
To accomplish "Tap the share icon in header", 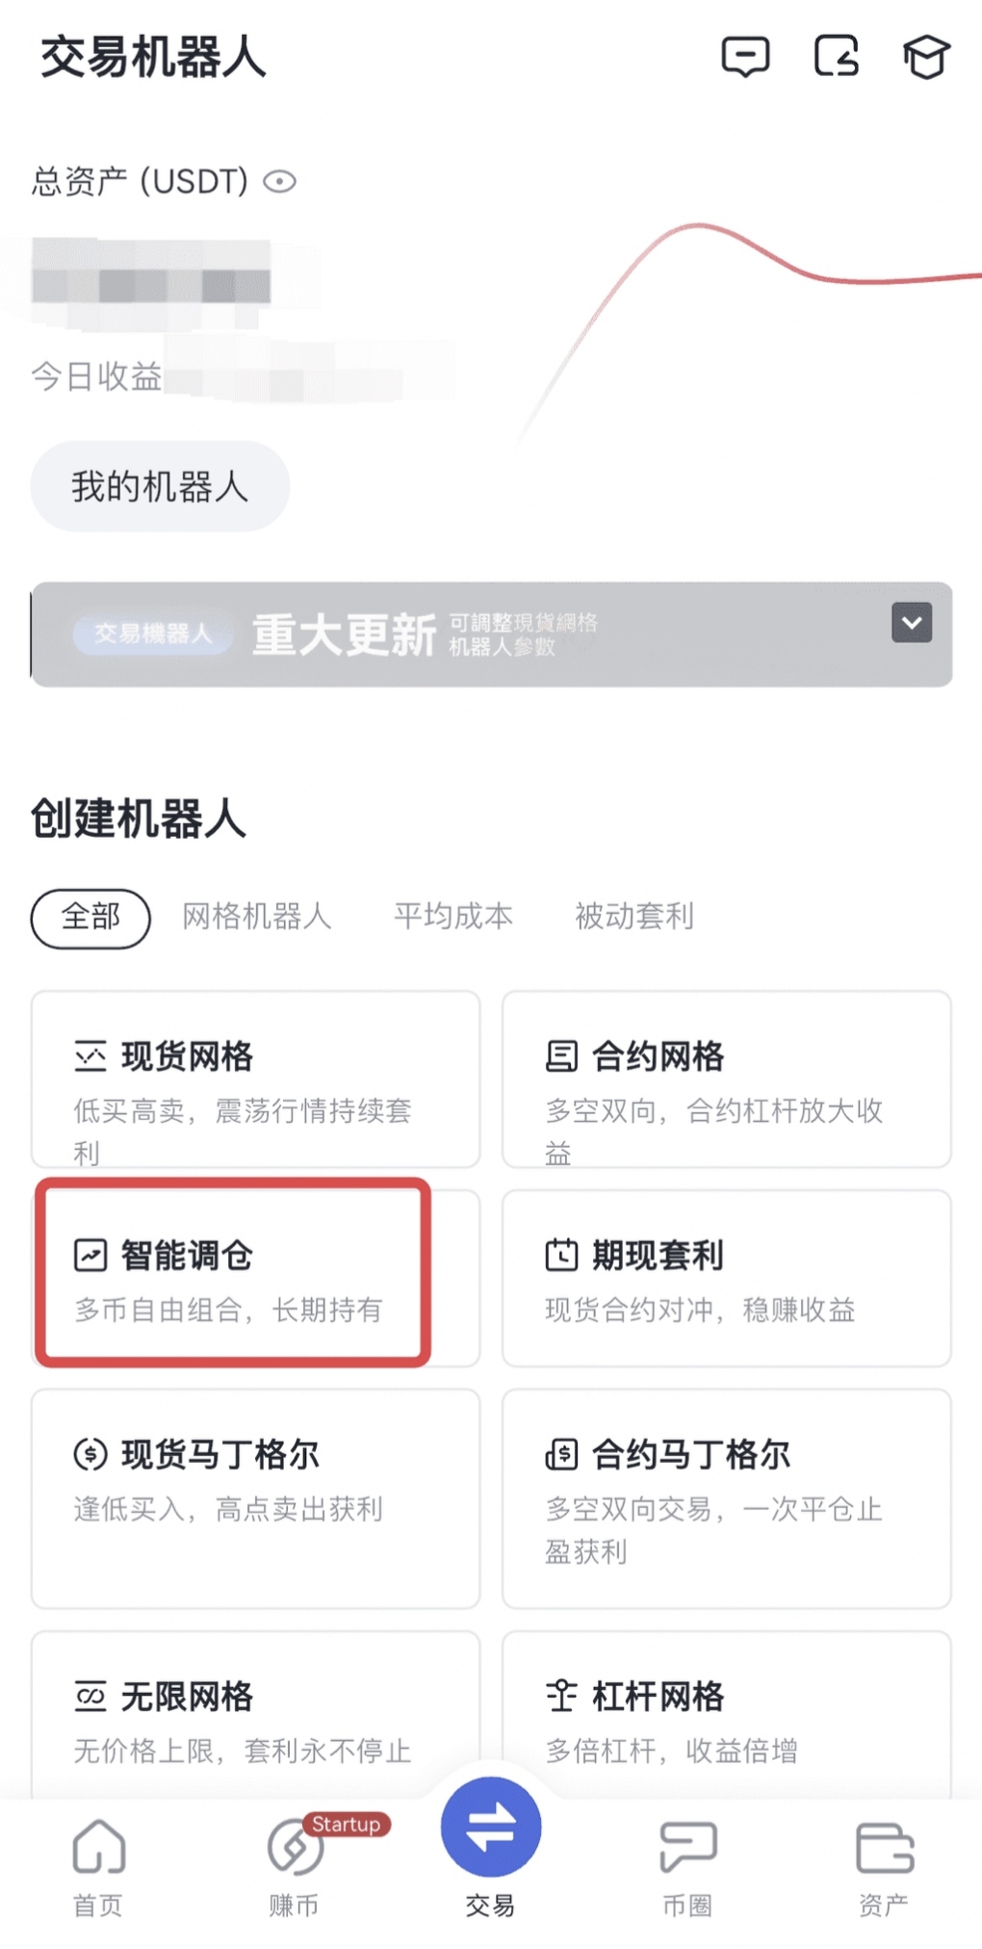I will pyautogui.click(x=836, y=57).
